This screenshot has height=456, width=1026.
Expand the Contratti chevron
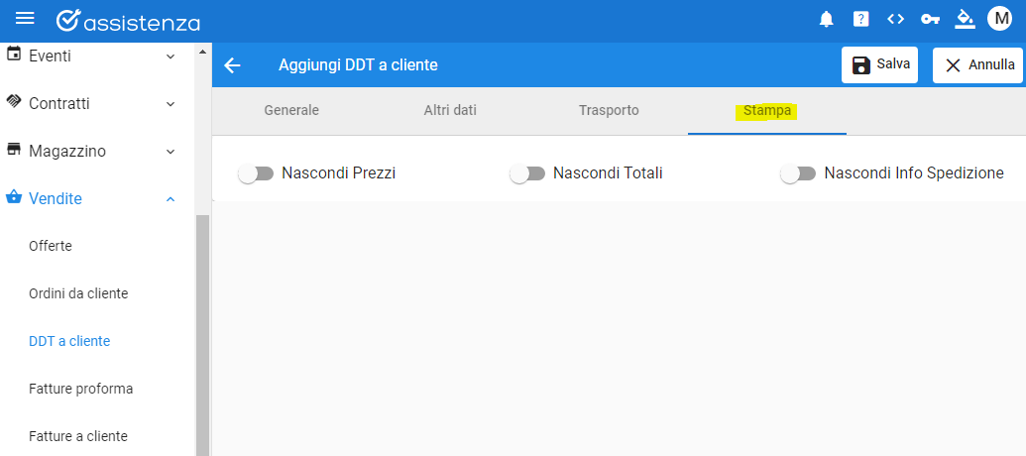[171, 104]
